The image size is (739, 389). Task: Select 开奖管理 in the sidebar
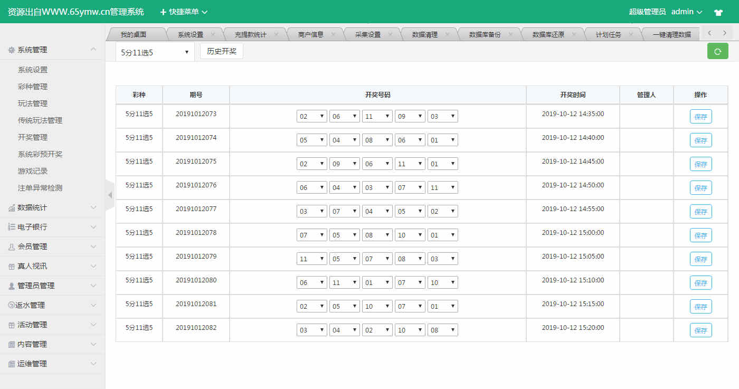point(33,137)
